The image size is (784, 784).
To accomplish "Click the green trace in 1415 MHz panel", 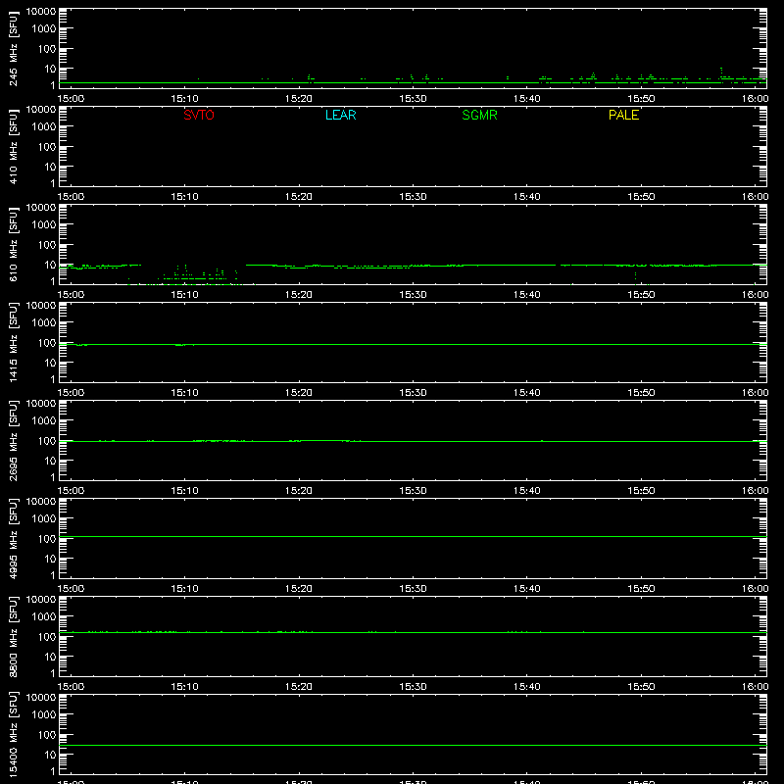I will [x=413, y=345].
